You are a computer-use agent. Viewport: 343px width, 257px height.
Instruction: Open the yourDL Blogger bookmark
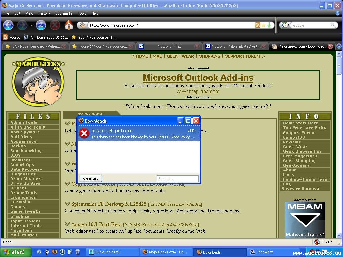tap(12, 37)
